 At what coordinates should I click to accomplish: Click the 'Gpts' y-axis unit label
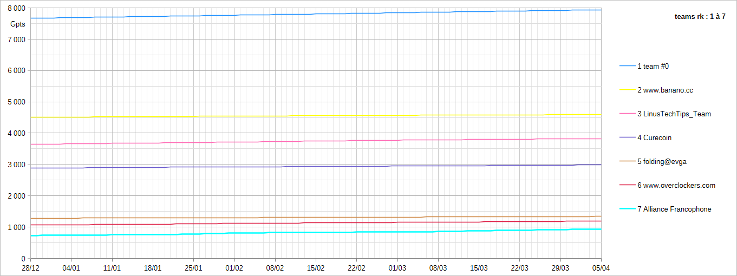click(x=17, y=24)
